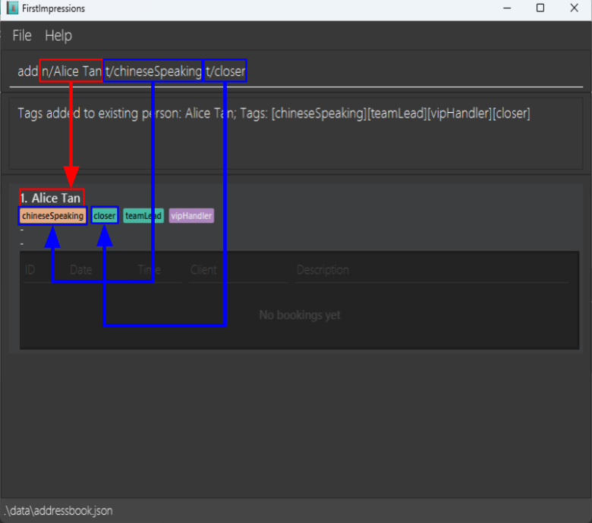Viewport: 592px width, 523px height.
Task: Open the File menu
Action: (22, 36)
